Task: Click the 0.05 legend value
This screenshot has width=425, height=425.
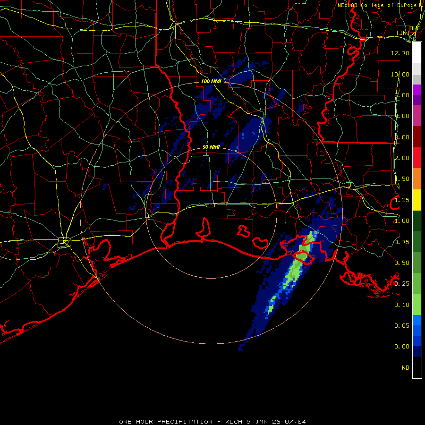Action: pos(402,326)
